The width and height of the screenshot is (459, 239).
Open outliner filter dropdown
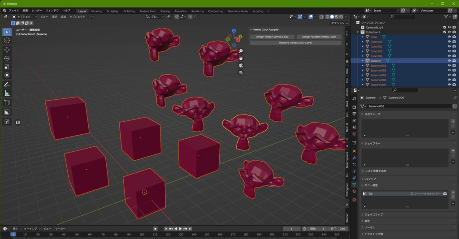[447, 17]
